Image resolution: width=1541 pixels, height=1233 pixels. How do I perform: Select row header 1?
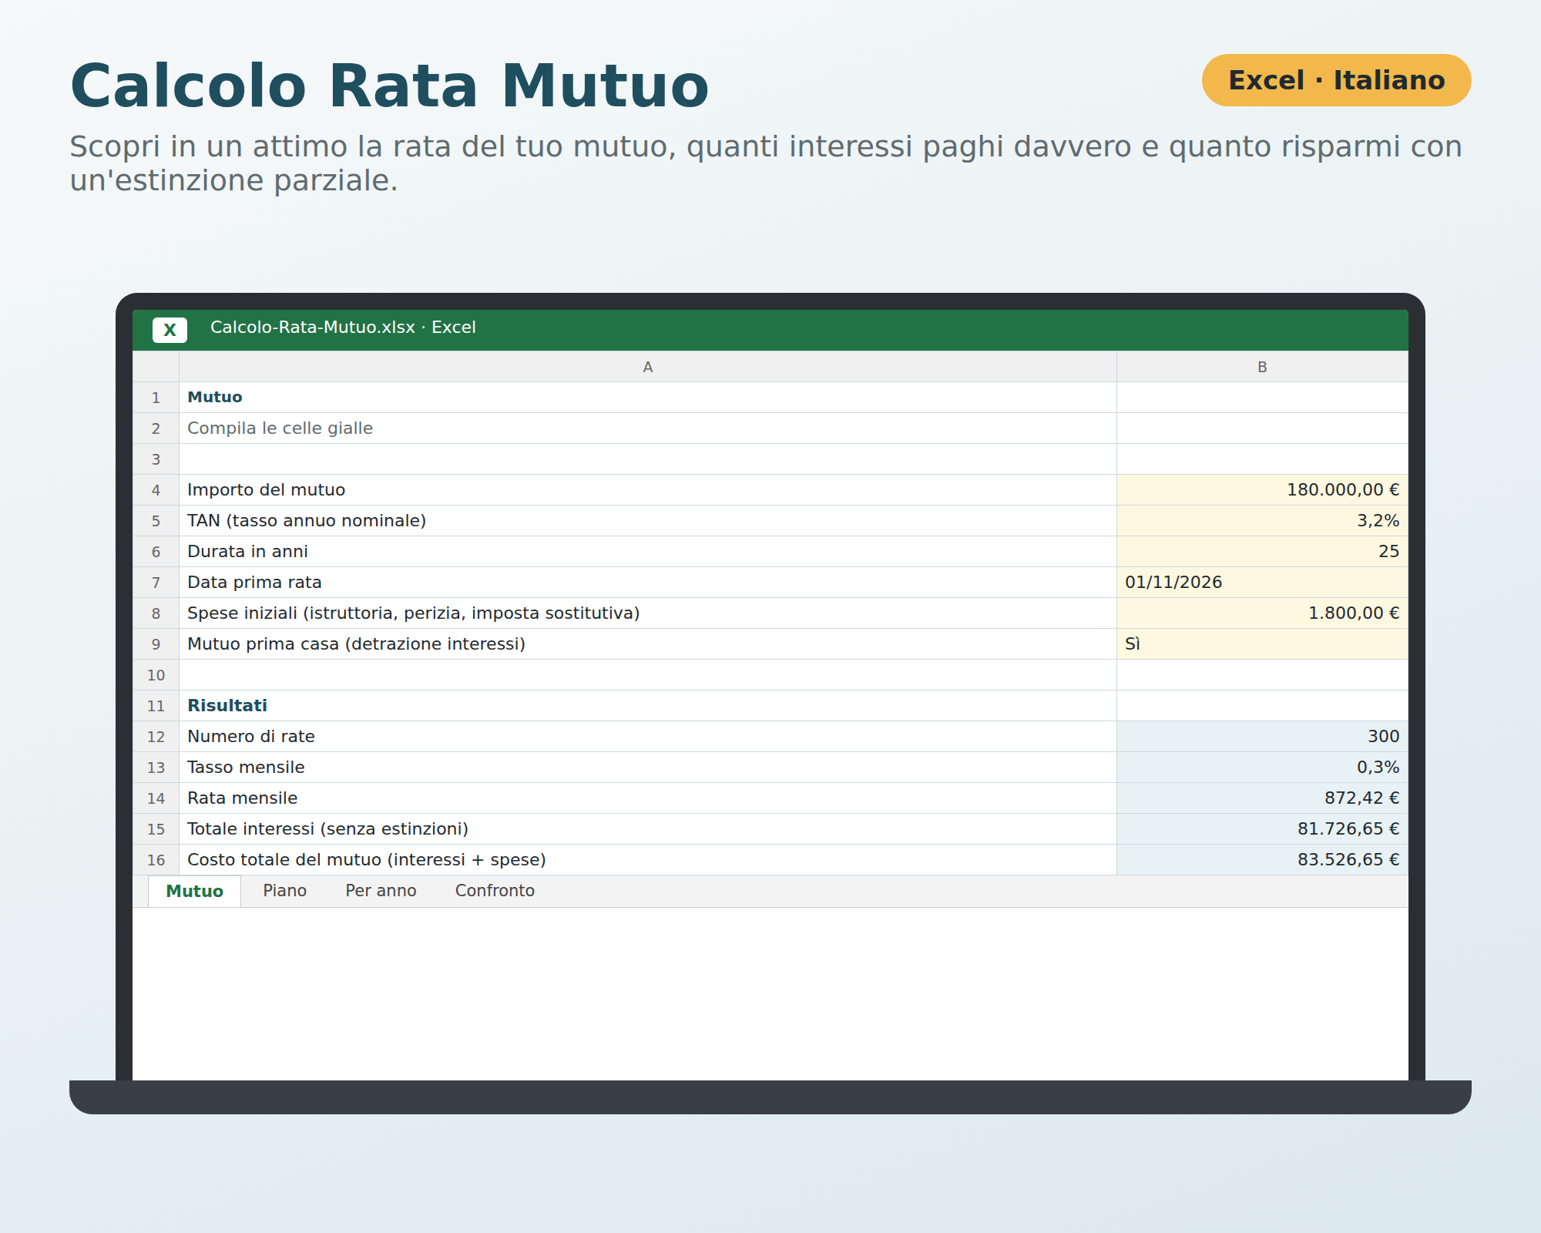156,398
